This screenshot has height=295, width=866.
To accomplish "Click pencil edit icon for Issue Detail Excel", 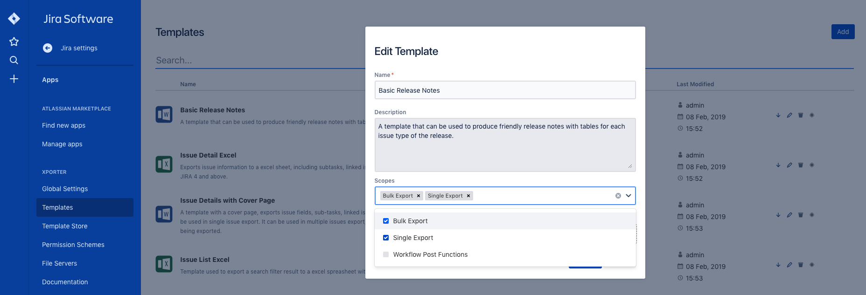I will point(789,165).
